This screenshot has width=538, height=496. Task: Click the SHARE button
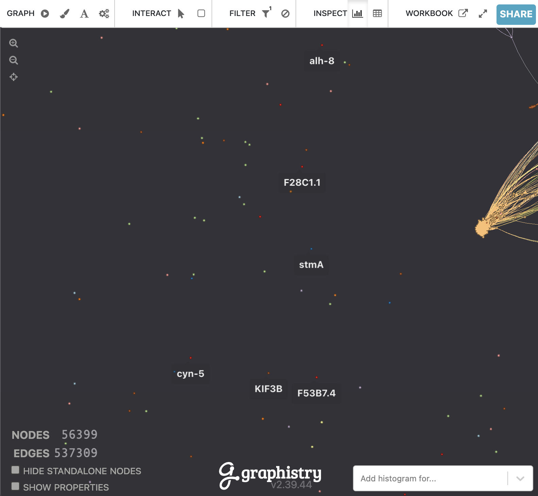tap(516, 14)
